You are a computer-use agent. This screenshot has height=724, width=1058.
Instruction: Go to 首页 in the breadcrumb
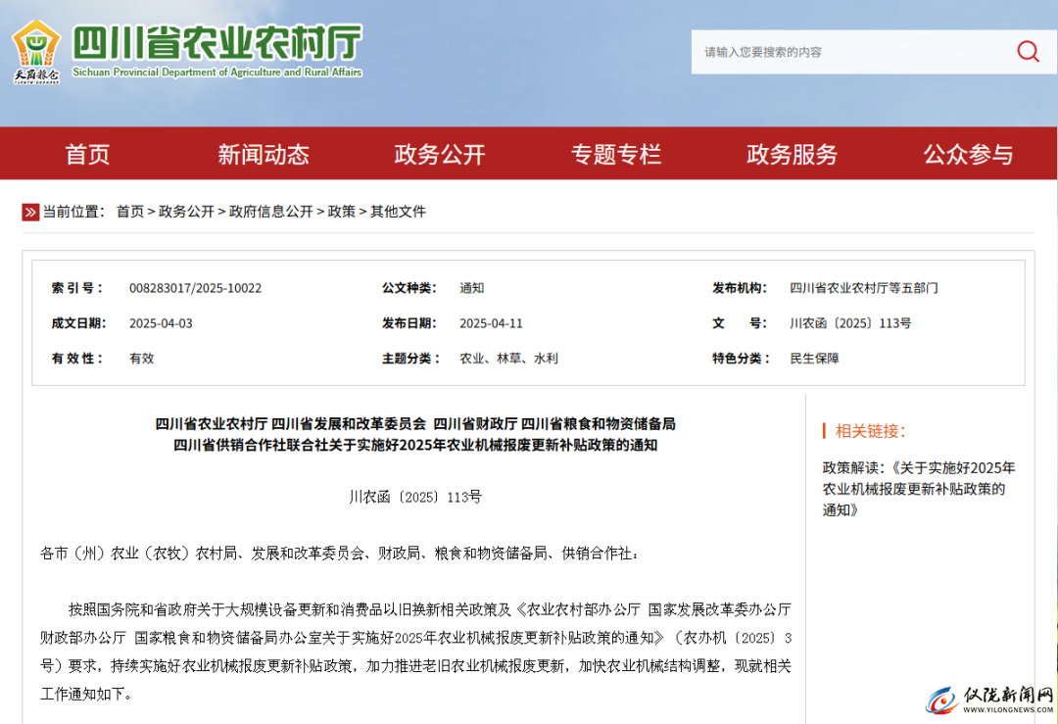(x=130, y=212)
